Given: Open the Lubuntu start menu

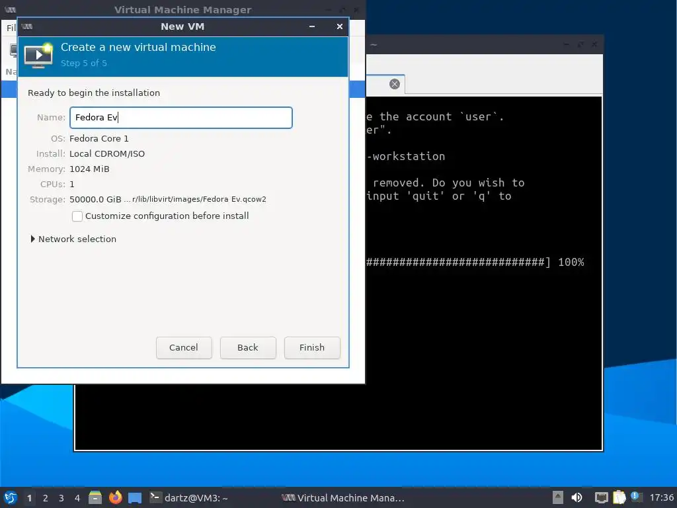Looking at the screenshot, I should coord(11,497).
